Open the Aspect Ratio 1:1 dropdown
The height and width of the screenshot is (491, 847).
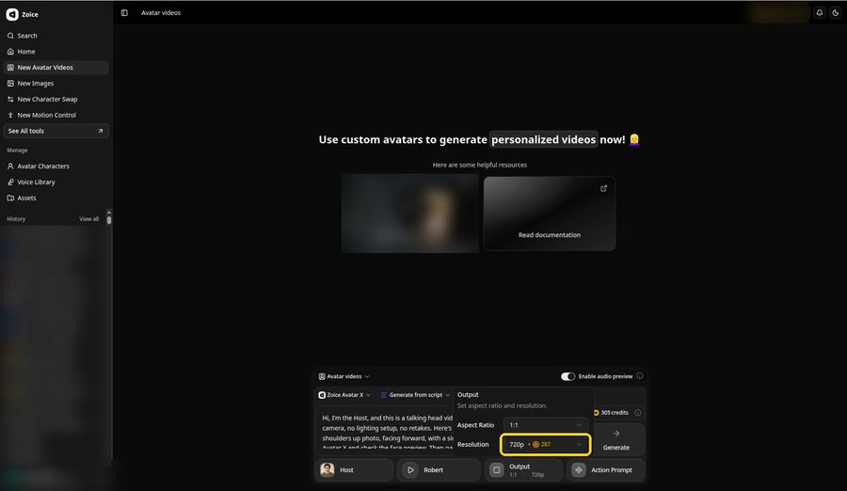coord(546,425)
